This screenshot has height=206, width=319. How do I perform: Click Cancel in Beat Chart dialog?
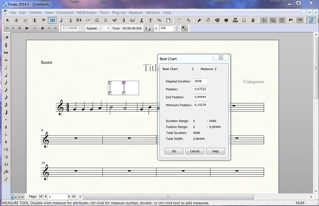pyautogui.click(x=194, y=151)
